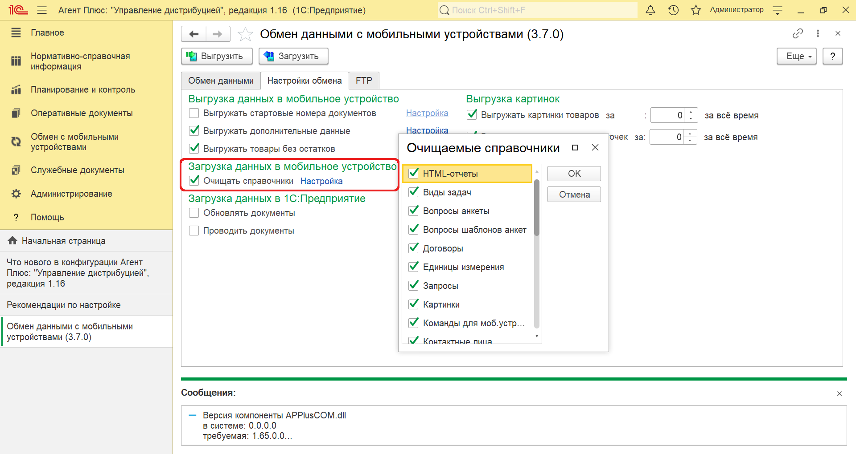The image size is (856, 454).
Task: Maximize the Очищаемые справочники dialog
Action: 575,148
